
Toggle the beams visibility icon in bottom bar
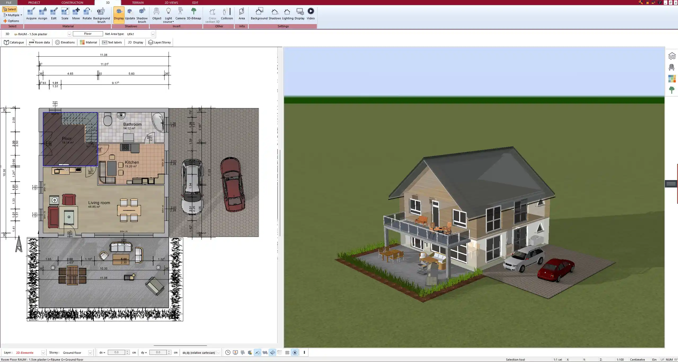265,352
